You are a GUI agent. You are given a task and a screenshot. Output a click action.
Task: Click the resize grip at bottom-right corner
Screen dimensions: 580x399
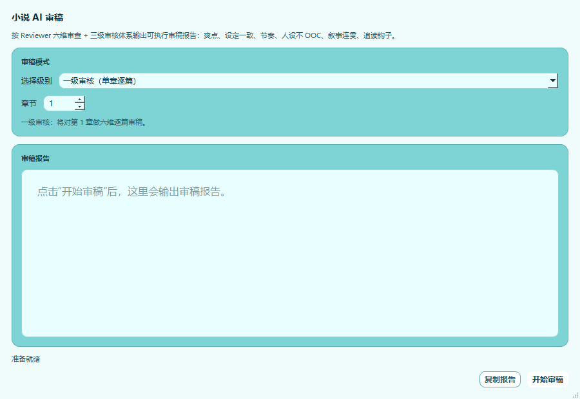point(575,395)
